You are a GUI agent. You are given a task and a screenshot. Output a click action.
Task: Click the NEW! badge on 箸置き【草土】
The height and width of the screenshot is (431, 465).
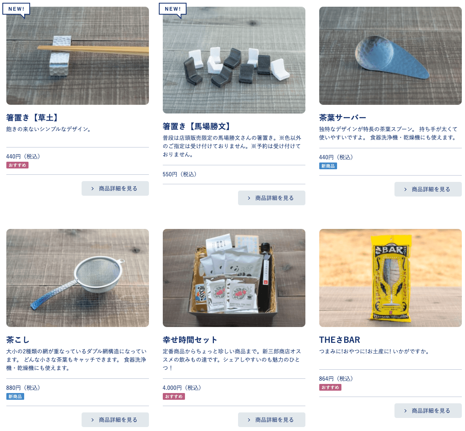16,9
